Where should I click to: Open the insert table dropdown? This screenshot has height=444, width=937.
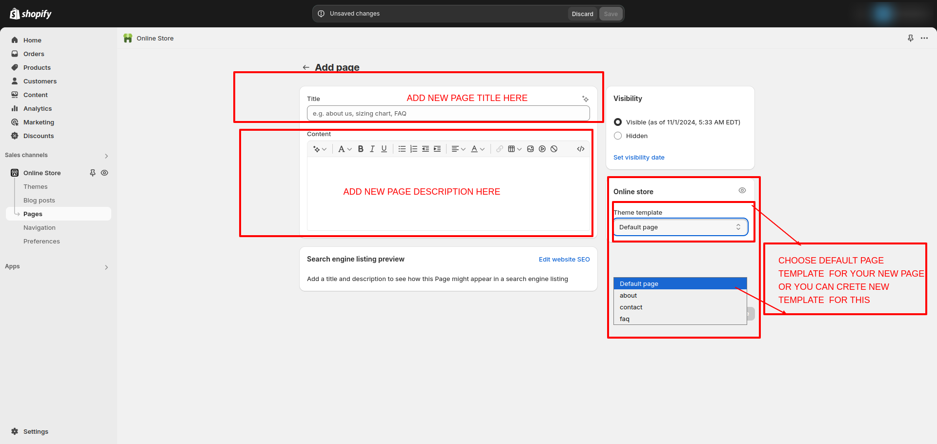coord(514,149)
